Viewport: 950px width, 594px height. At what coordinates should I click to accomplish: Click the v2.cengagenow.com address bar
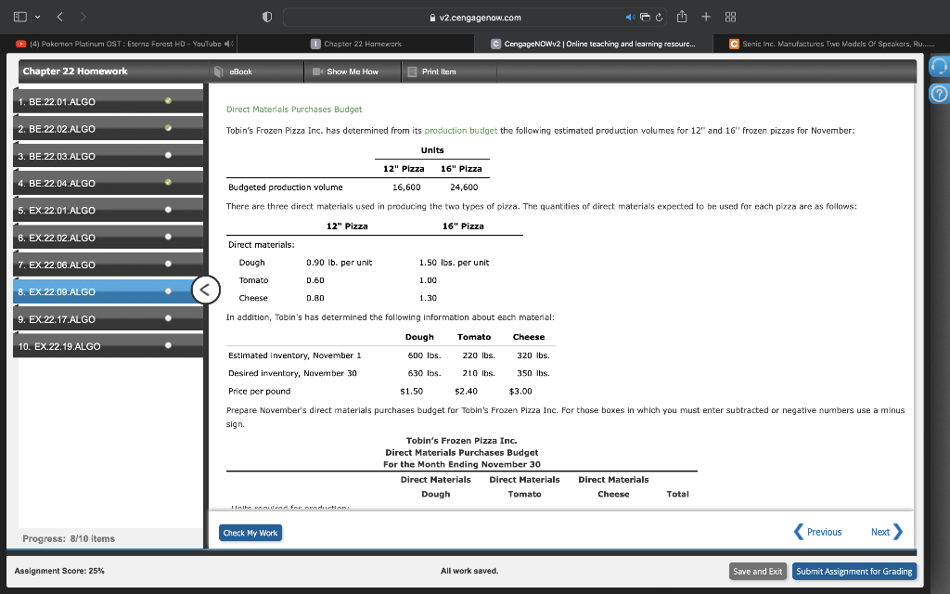(475, 17)
